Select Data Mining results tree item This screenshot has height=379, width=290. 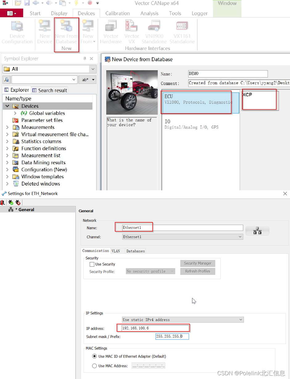click(43, 163)
